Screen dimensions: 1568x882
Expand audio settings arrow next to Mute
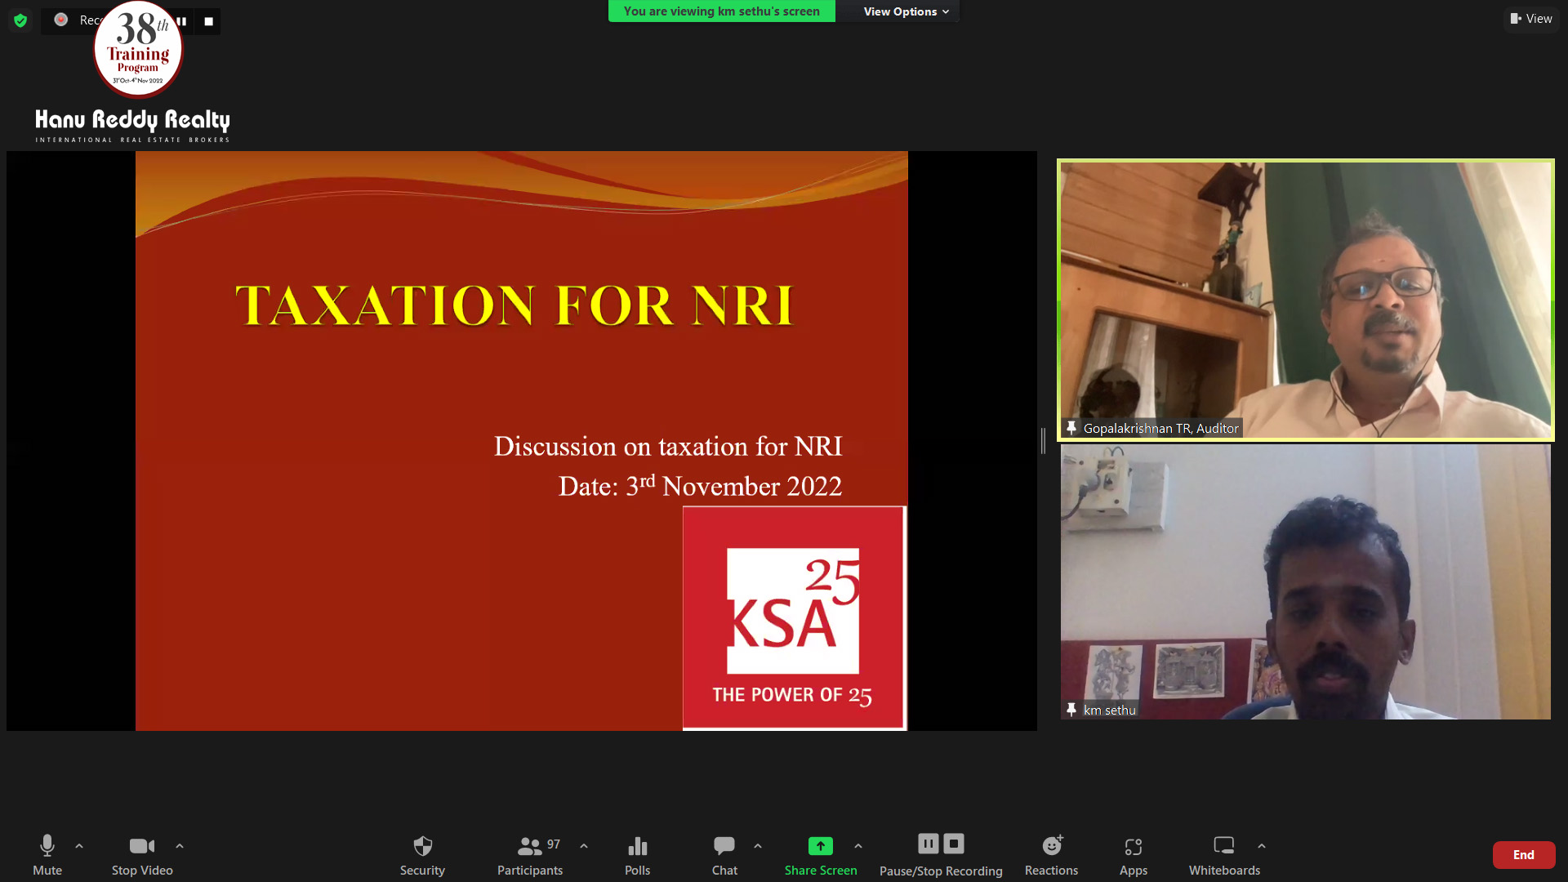(79, 846)
